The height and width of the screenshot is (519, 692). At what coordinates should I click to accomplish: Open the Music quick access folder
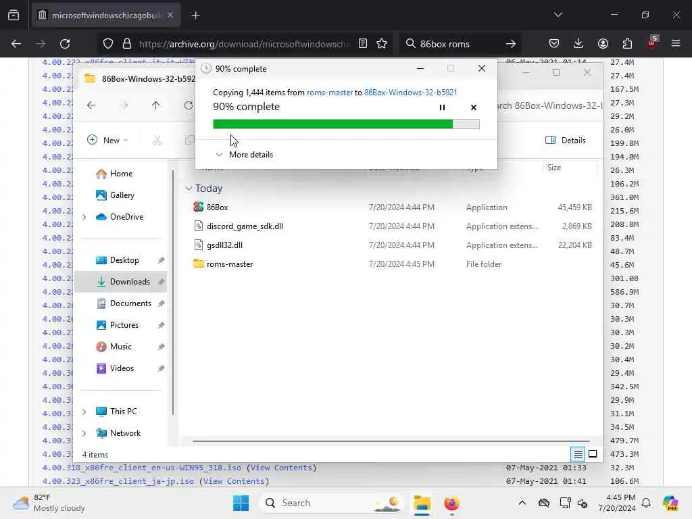(x=120, y=347)
